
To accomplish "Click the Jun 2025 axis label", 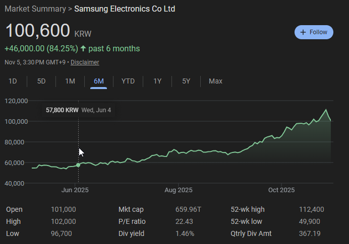I will pyautogui.click(x=75, y=190).
